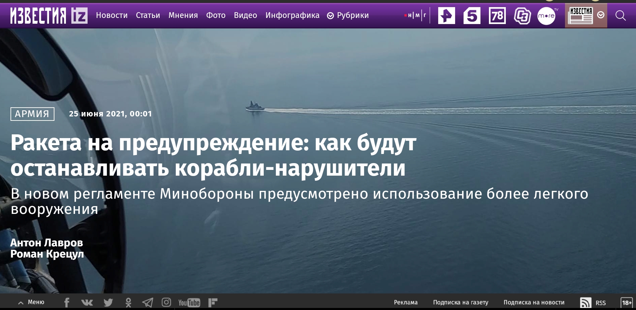Open the VK icon in footer
636x310 pixels.
[x=87, y=302]
